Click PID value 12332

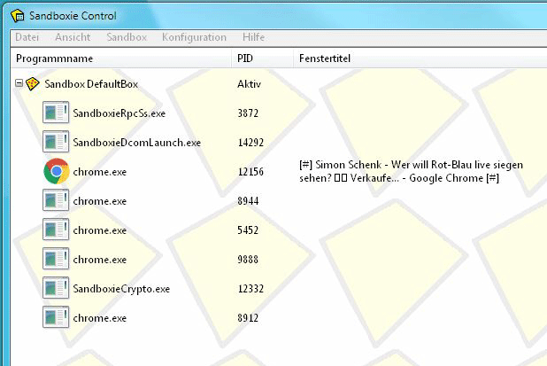250,289
